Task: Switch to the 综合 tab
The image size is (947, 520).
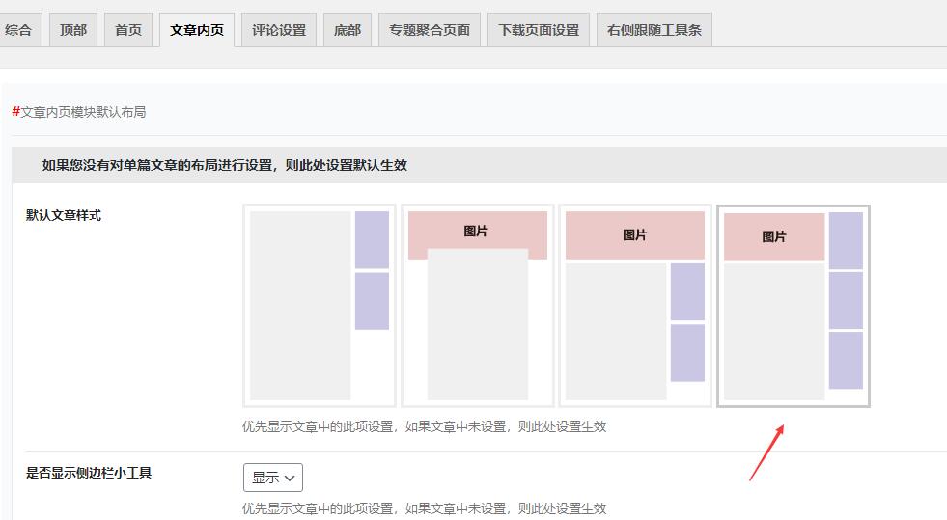Action: point(18,30)
